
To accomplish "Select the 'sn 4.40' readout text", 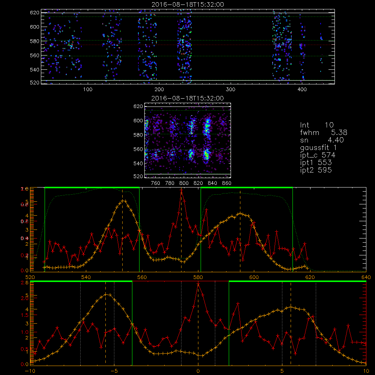I will point(322,140).
